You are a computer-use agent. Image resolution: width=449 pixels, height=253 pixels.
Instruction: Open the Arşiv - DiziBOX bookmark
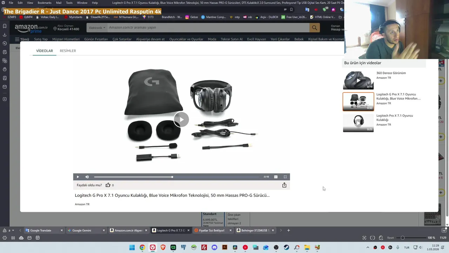266,17
